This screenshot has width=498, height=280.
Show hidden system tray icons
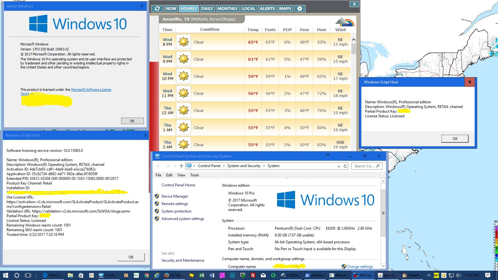click(429, 275)
